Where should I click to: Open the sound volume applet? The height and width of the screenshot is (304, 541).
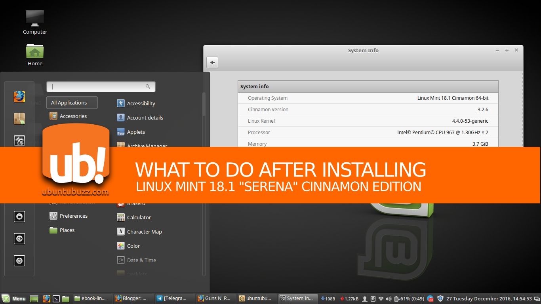[389, 299]
